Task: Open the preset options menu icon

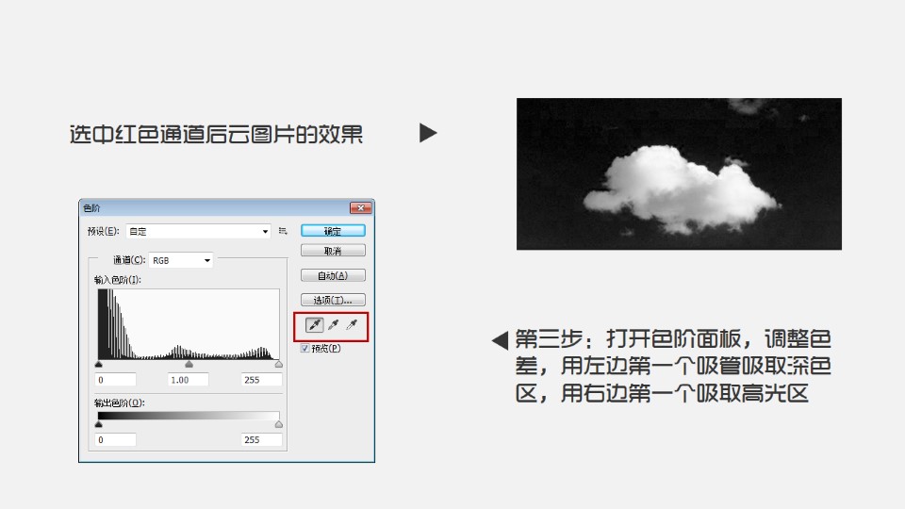Action: pyautogui.click(x=283, y=230)
